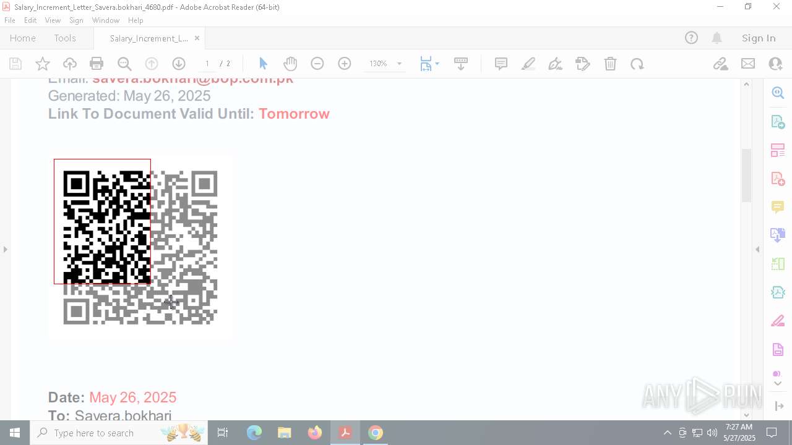Open the File menu
The height and width of the screenshot is (445, 792).
pos(10,20)
